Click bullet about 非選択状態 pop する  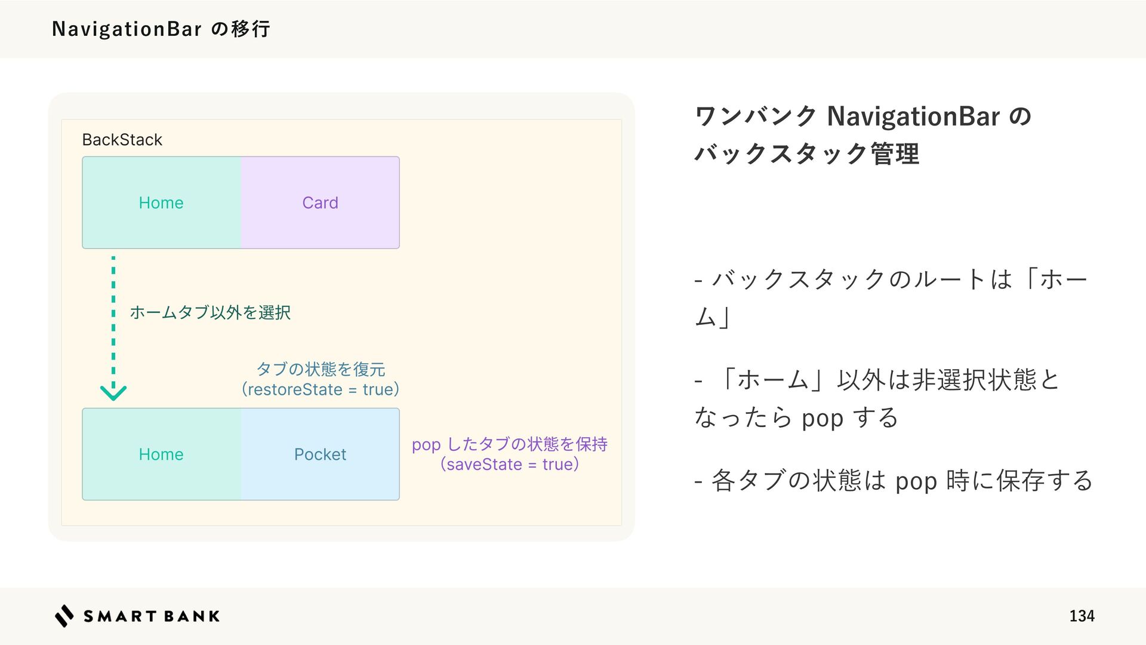click(877, 398)
